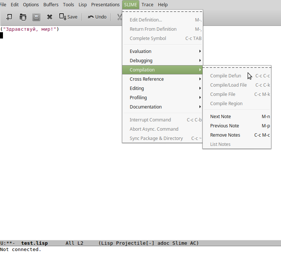Open the Options menu

(31, 5)
